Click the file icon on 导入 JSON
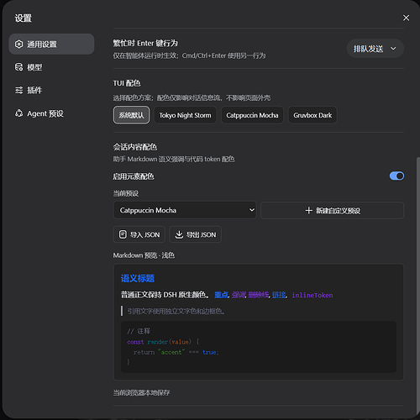 coord(123,234)
